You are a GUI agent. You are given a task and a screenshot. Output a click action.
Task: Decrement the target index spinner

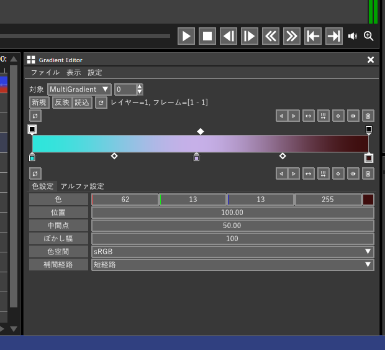point(140,92)
